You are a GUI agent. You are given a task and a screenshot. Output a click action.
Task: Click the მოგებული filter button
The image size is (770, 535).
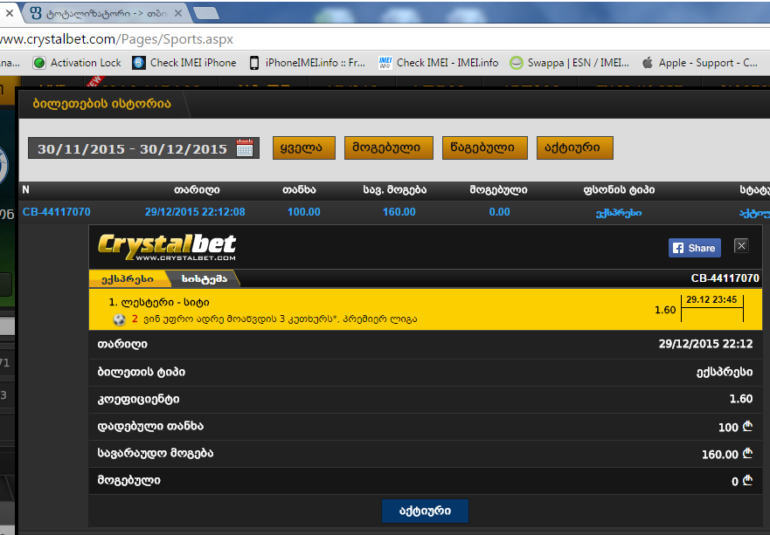point(388,147)
